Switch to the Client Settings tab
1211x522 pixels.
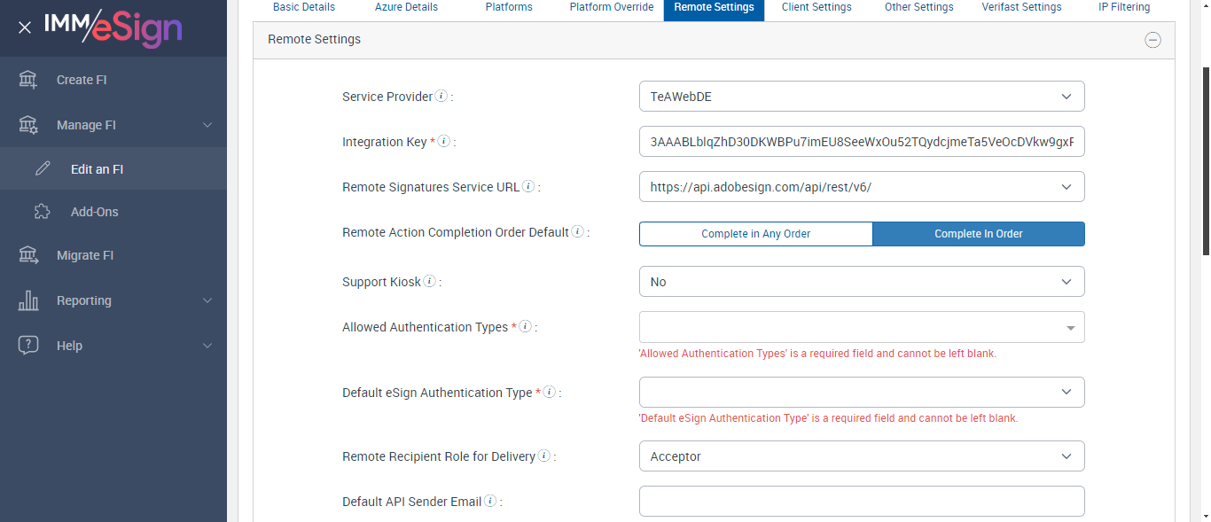point(816,8)
